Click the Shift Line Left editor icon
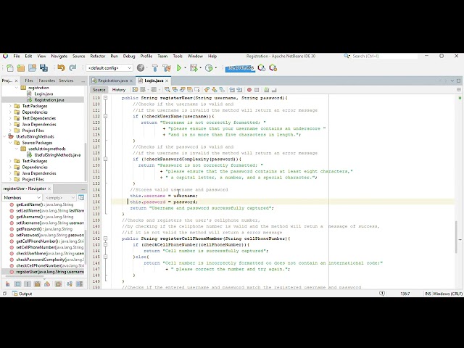Screen dimensions: 464x348 click(x=232, y=90)
